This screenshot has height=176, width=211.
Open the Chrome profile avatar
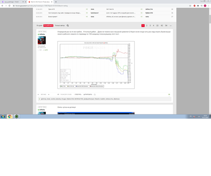205,6
